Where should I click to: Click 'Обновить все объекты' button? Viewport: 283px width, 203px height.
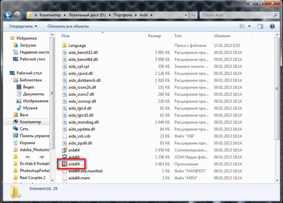click(68, 27)
